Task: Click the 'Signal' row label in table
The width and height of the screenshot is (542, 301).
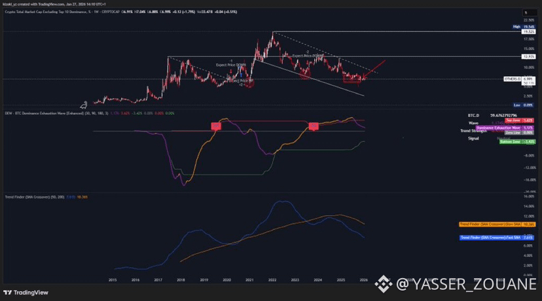Action: click(x=473, y=138)
